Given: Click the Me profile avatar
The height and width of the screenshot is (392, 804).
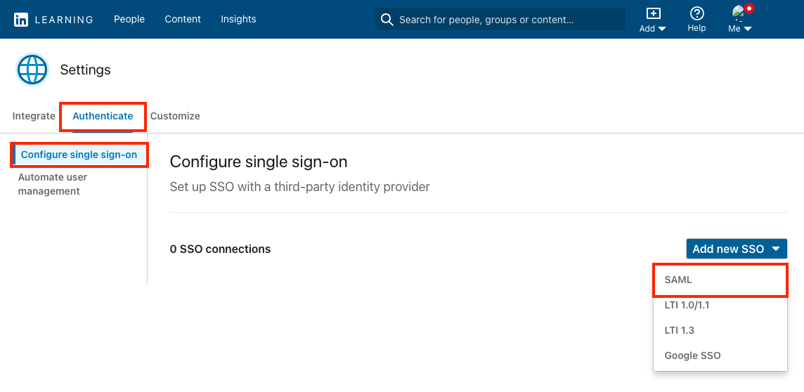Looking at the screenshot, I should pyautogui.click(x=738, y=13).
